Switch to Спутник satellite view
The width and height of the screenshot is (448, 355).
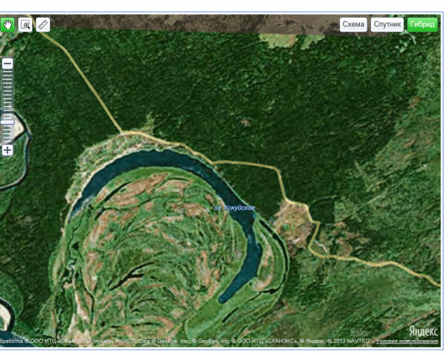tap(388, 24)
